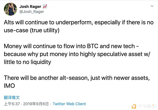Expand the tweet options chevron menu
Screen dimensions: 158x110
(152, 6)
